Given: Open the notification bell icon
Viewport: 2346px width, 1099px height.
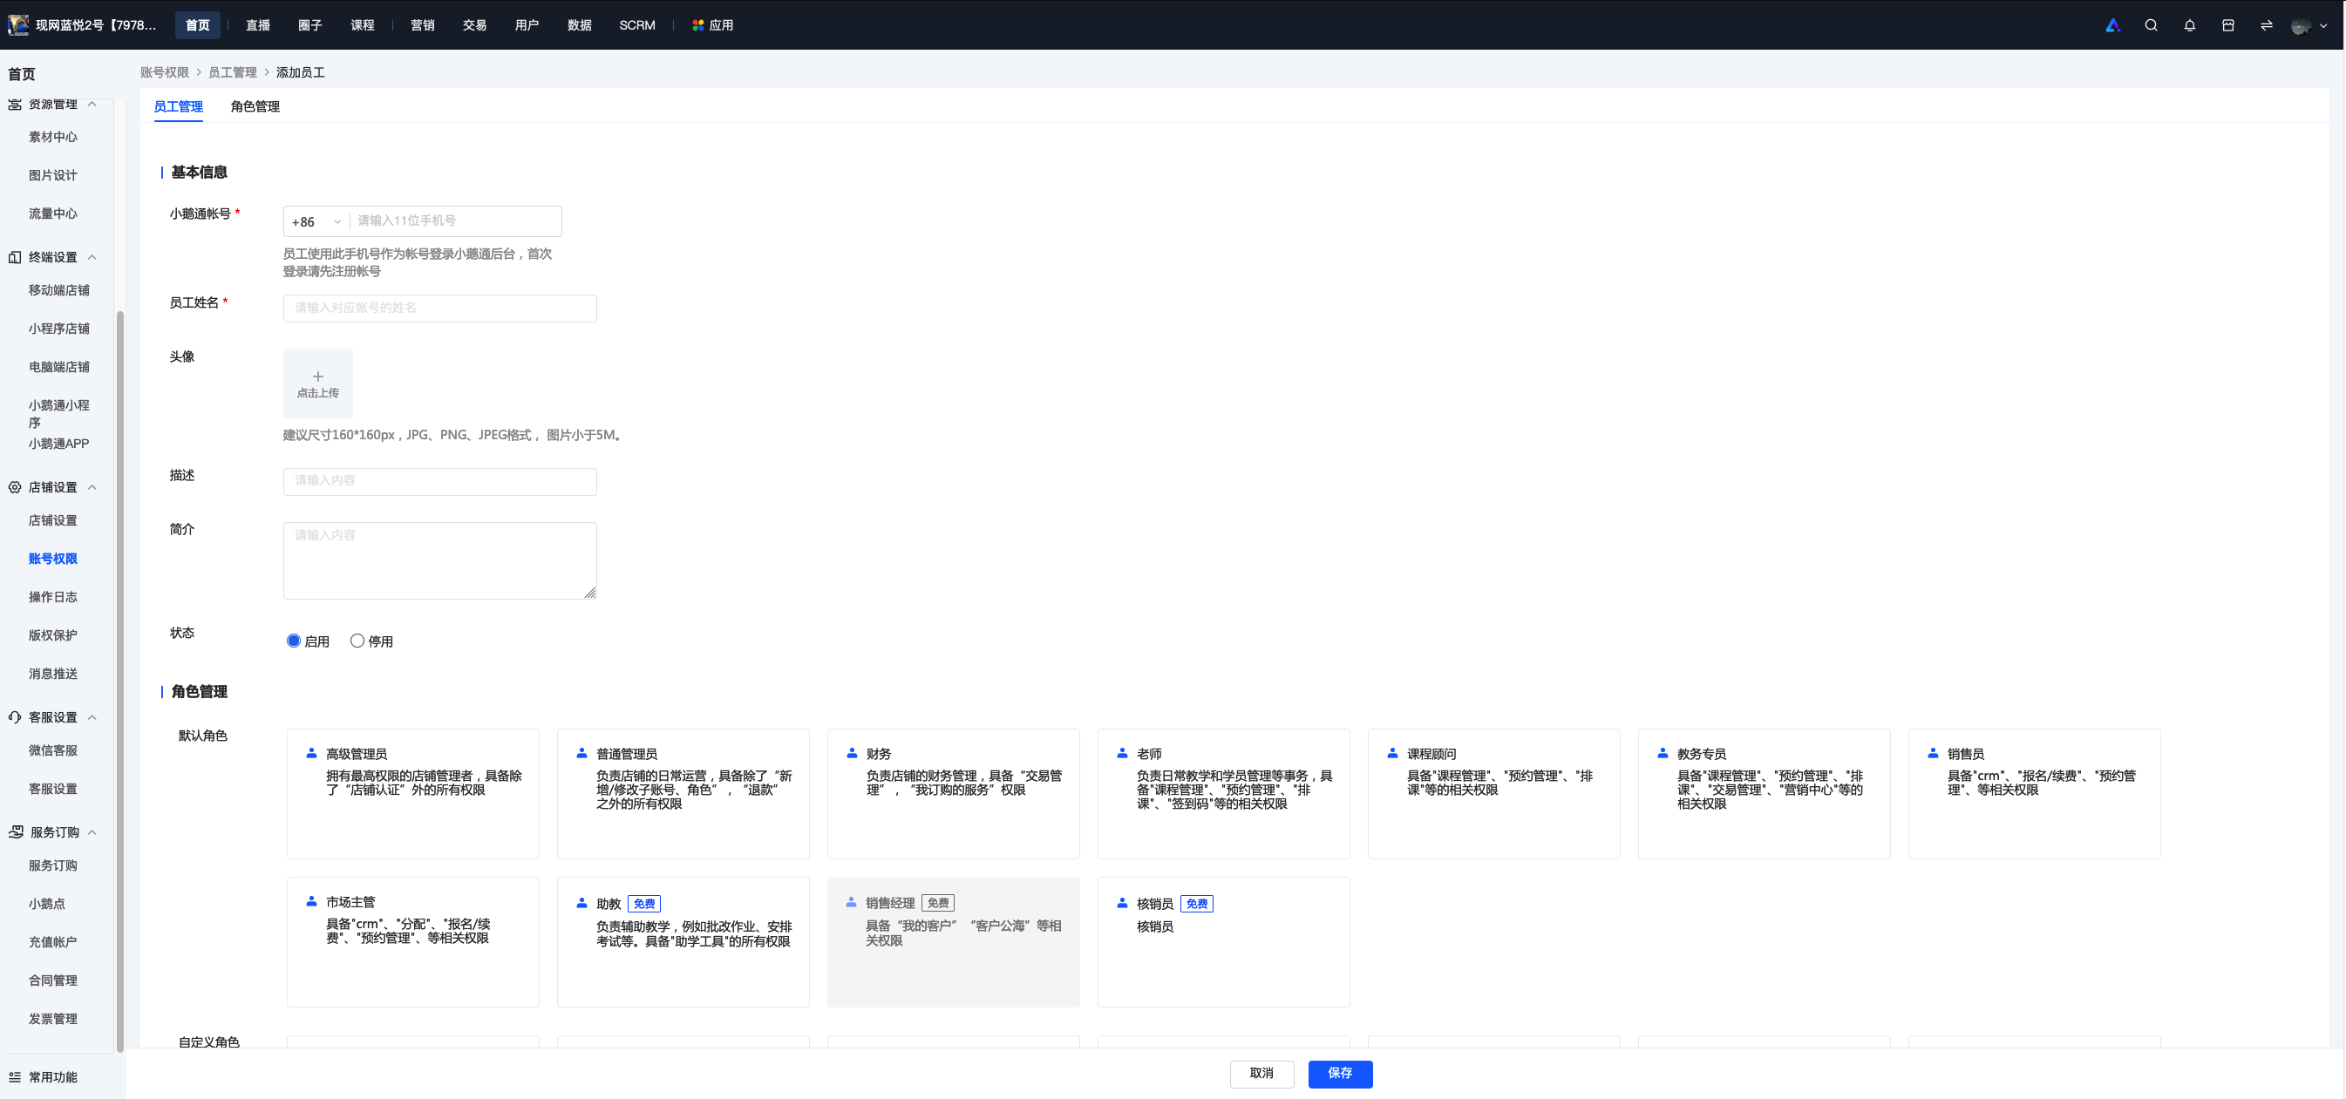Looking at the screenshot, I should 2189,25.
